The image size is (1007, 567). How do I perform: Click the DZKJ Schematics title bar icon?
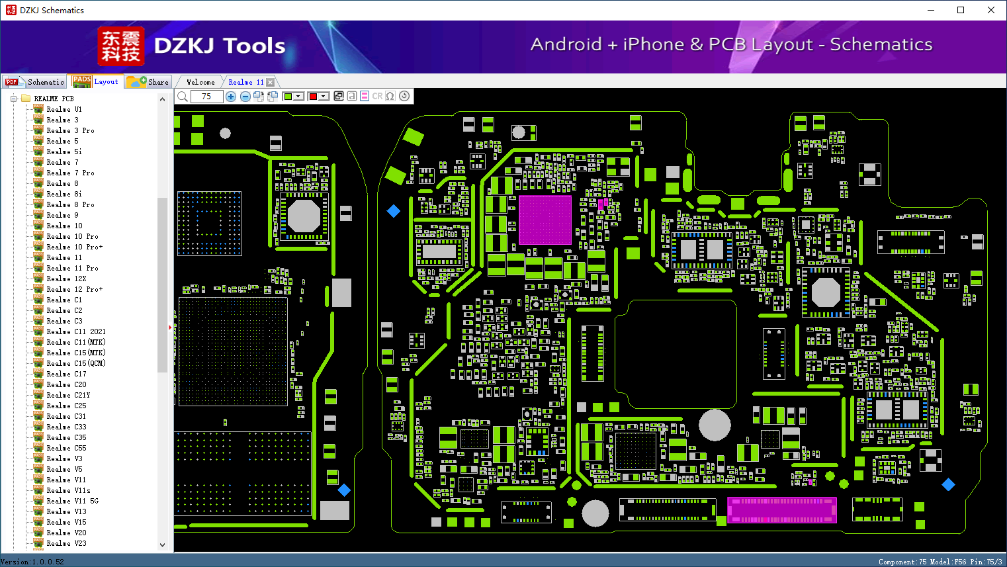point(11,10)
